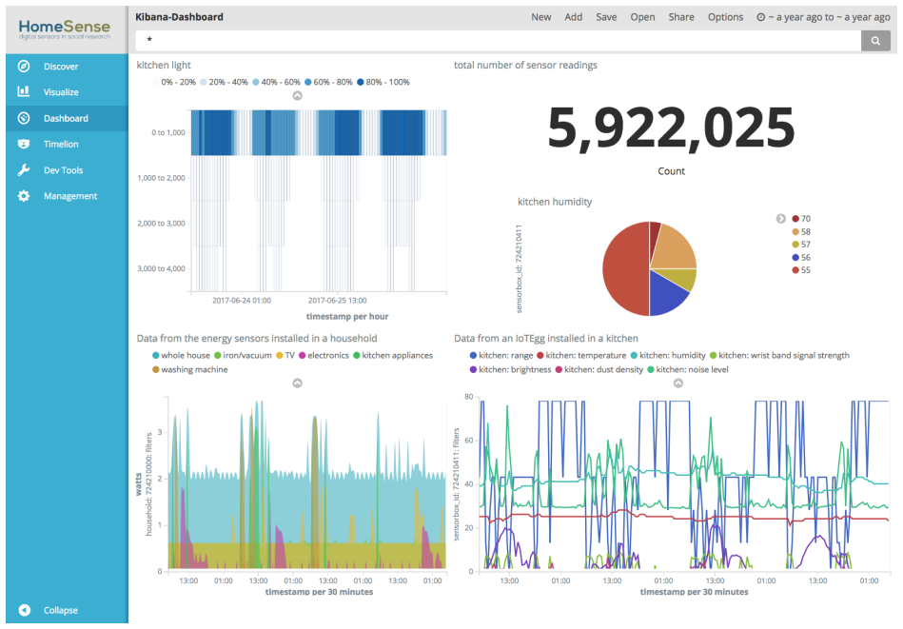Click the Timelion mask icon
903x629 pixels.
point(24,144)
